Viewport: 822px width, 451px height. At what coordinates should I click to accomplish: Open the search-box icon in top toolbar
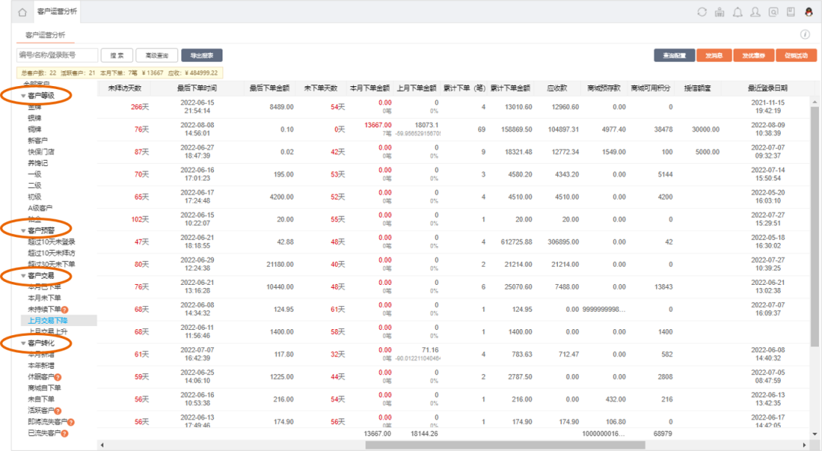[773, 12]
